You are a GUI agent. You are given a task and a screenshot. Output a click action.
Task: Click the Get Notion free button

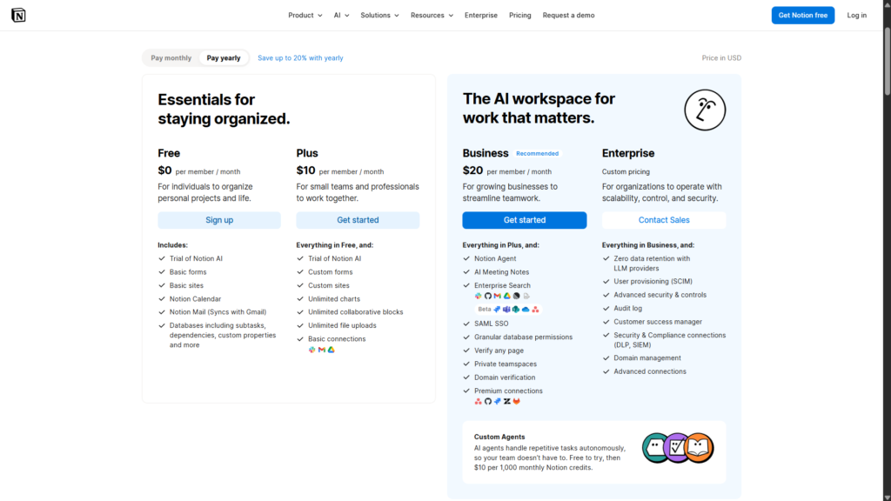[x=803, y=16]
